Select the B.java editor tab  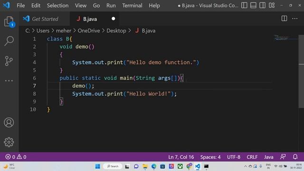(x=95, y=19)
